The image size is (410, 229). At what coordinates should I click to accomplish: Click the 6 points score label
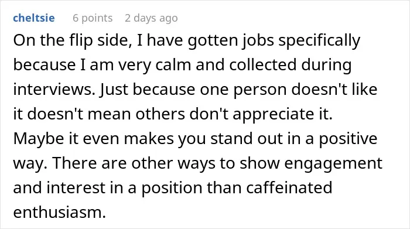coord(93,18)
